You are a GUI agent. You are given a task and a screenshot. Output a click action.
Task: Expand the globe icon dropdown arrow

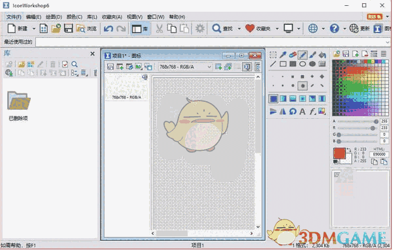pyautogui.click(x=323, y=29)
